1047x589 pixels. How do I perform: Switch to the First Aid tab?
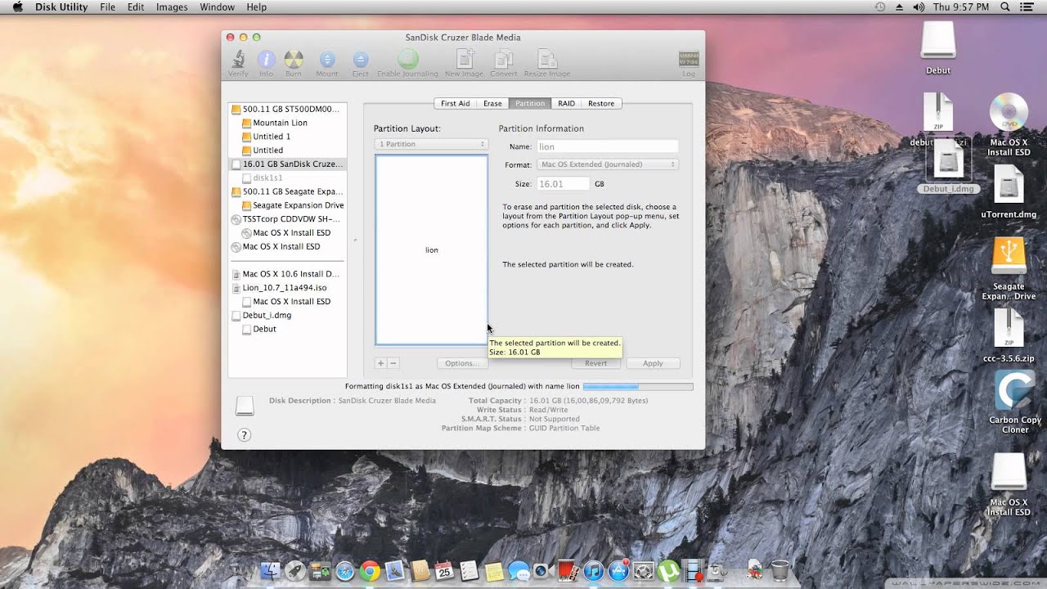(x=456, y=103)
